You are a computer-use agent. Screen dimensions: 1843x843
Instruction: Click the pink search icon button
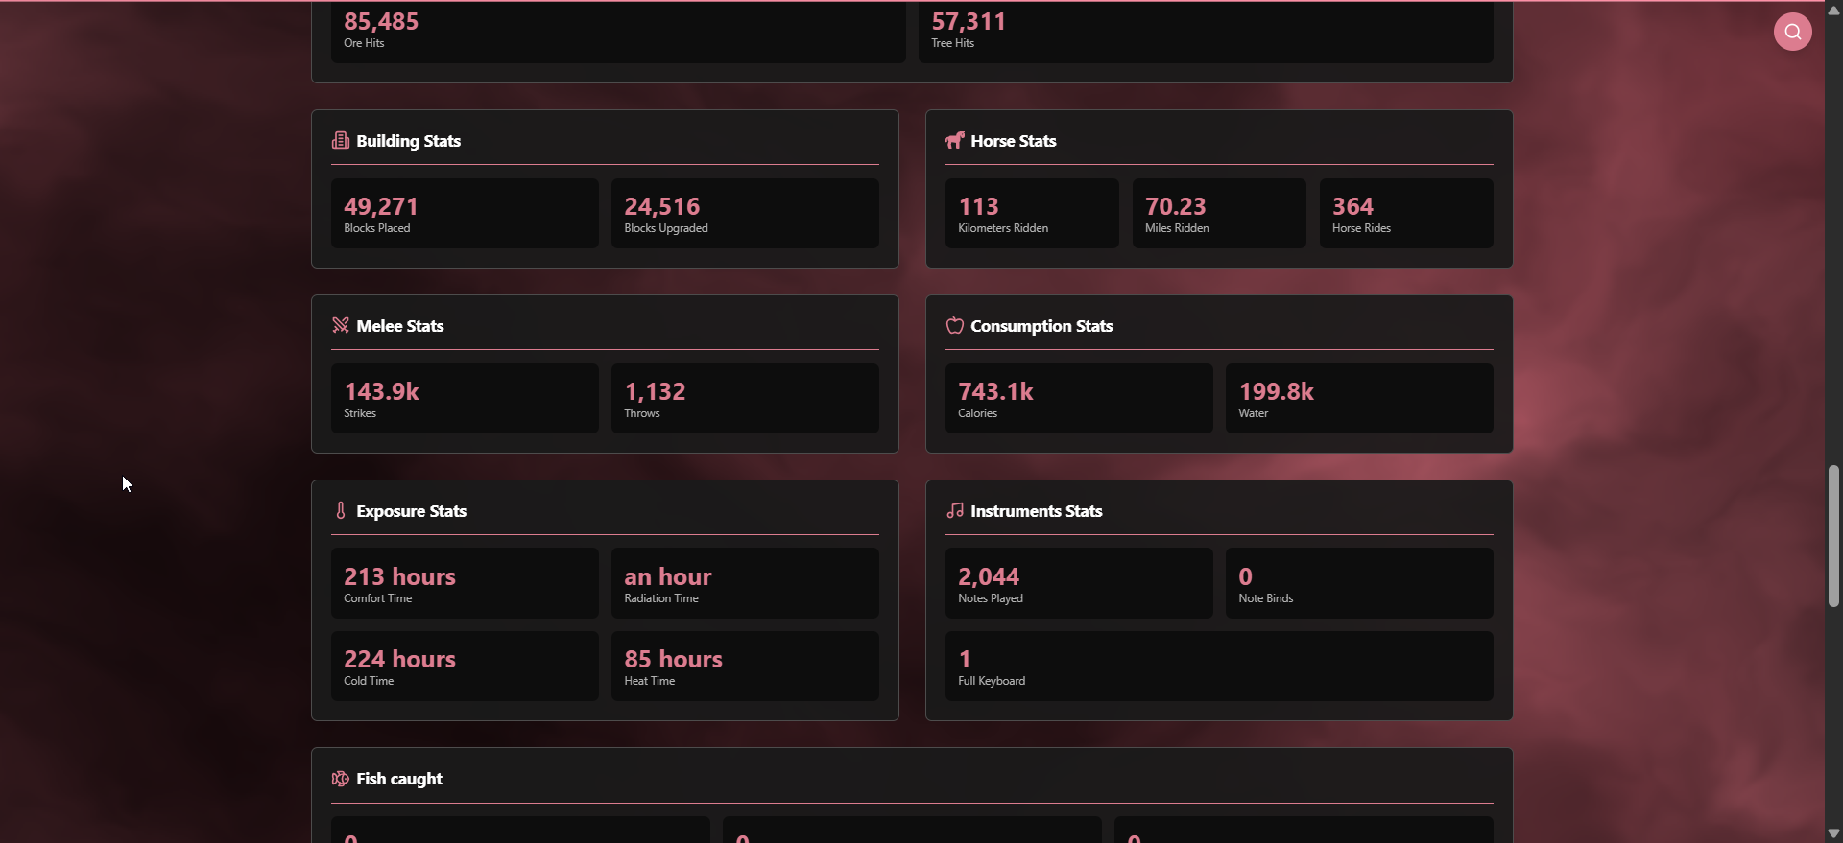click(x=1792, y=32)
